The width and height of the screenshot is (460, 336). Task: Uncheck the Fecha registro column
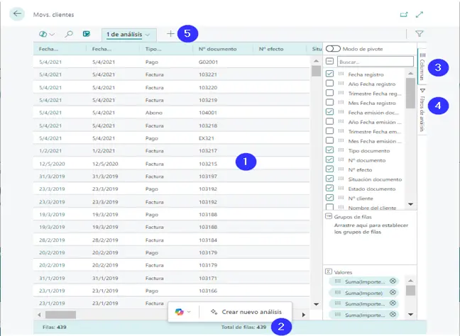330,74
